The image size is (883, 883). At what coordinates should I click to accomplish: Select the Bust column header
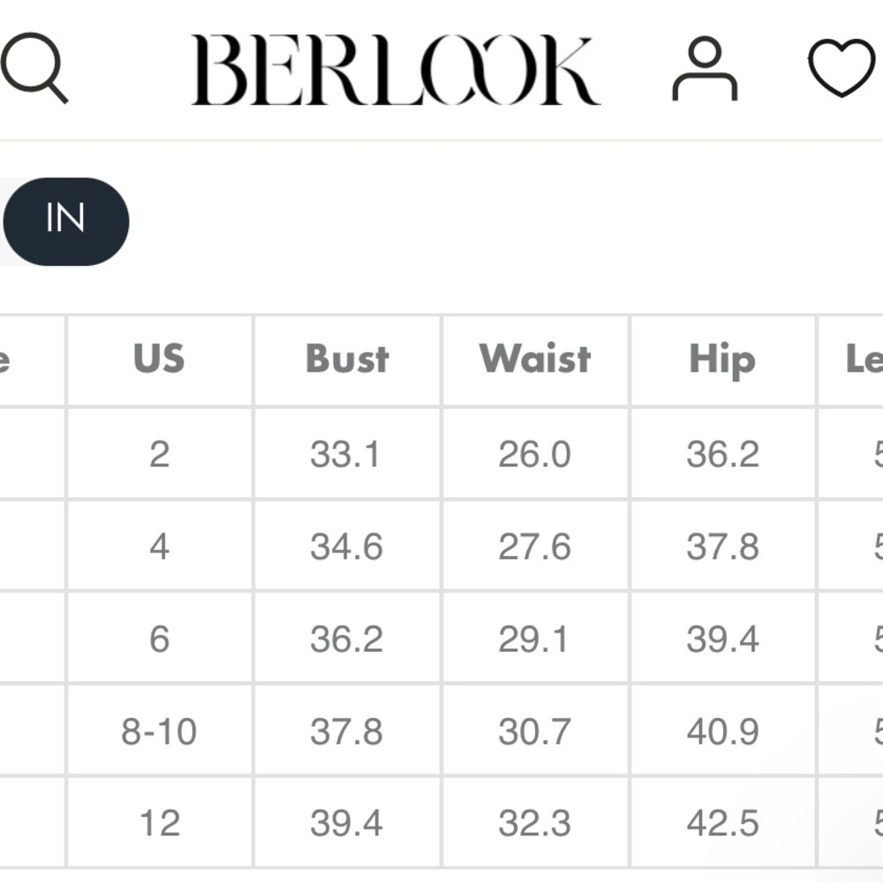click(347, 358)
